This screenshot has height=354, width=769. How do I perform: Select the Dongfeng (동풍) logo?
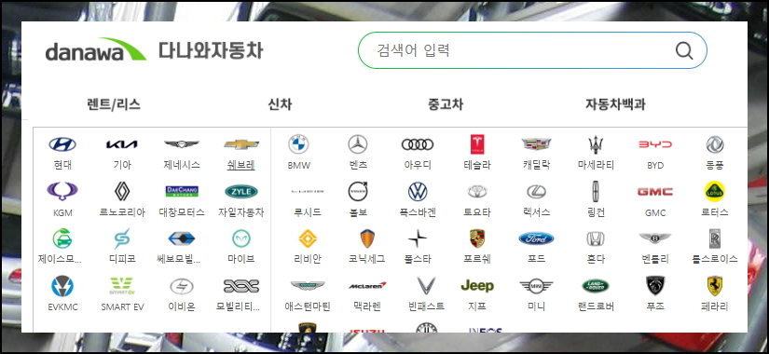[715, 144]
